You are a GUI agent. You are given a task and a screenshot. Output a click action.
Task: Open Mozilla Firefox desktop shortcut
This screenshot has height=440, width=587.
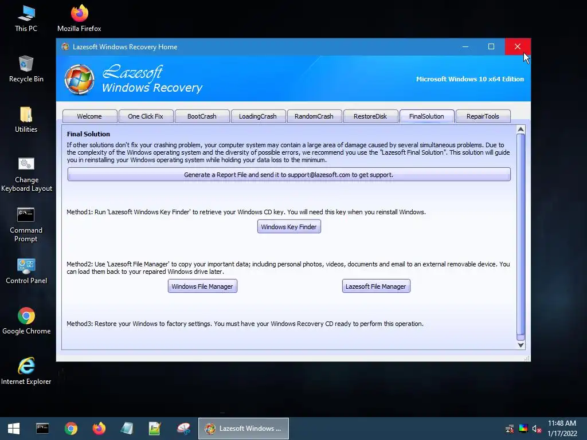pyautogui.click(x=79, y=19)
